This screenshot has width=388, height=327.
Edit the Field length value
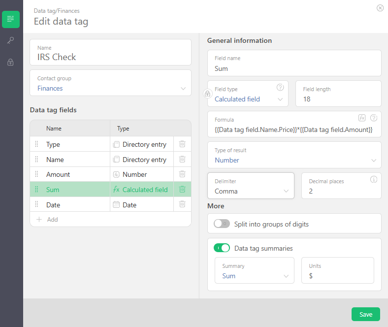338,94
